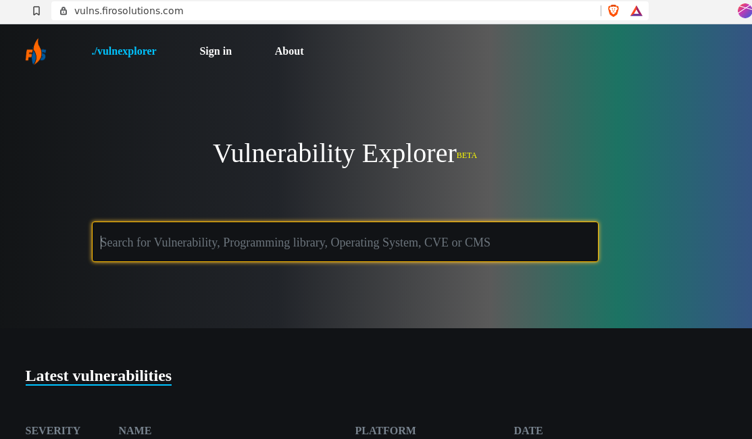Click the Latest vulnerabilities heading
This screenshot has width=752, height=439.
tap(98, 376)
